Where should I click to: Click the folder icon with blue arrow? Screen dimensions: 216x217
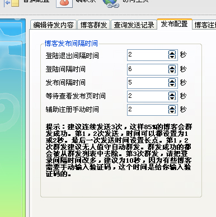coord(12,3)
